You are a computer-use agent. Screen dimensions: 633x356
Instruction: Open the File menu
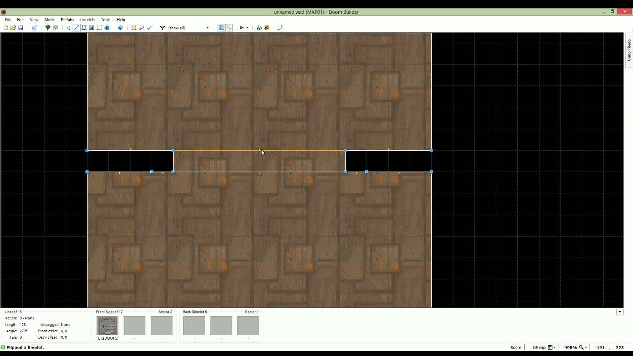tap(8, 20)
